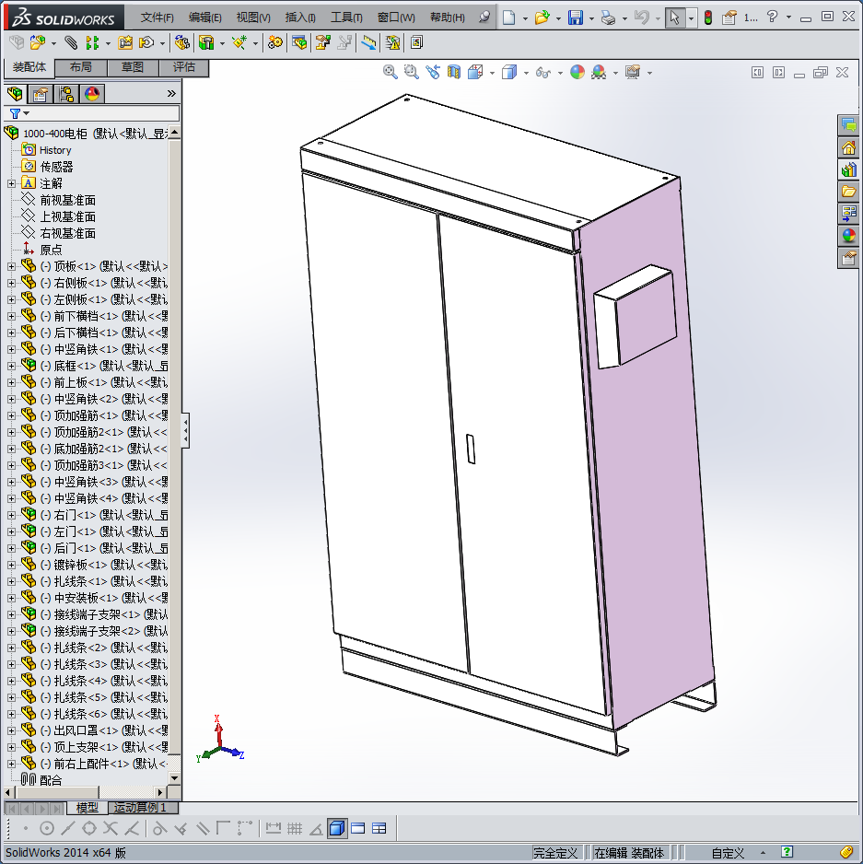Click the Save icon in the toolbar
Viewport: 863px width, 864px height.
click(x=575, y=18)
